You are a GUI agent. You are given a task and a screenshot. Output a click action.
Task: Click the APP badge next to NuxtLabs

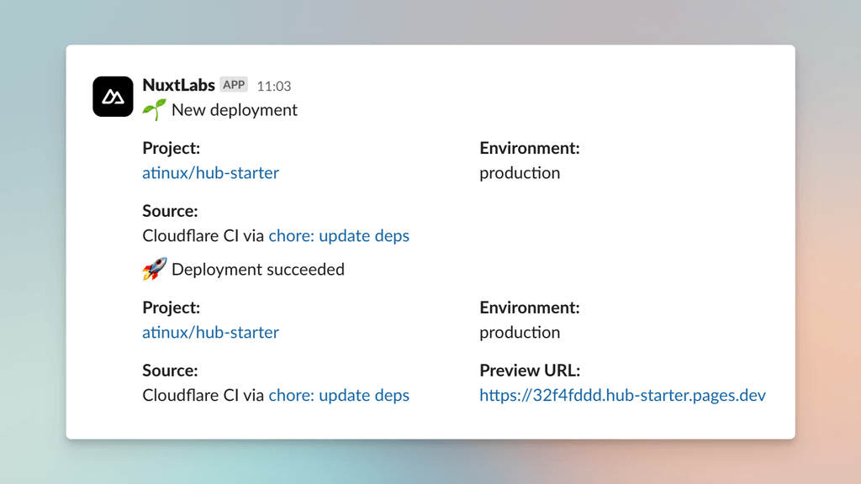(234, 84)
